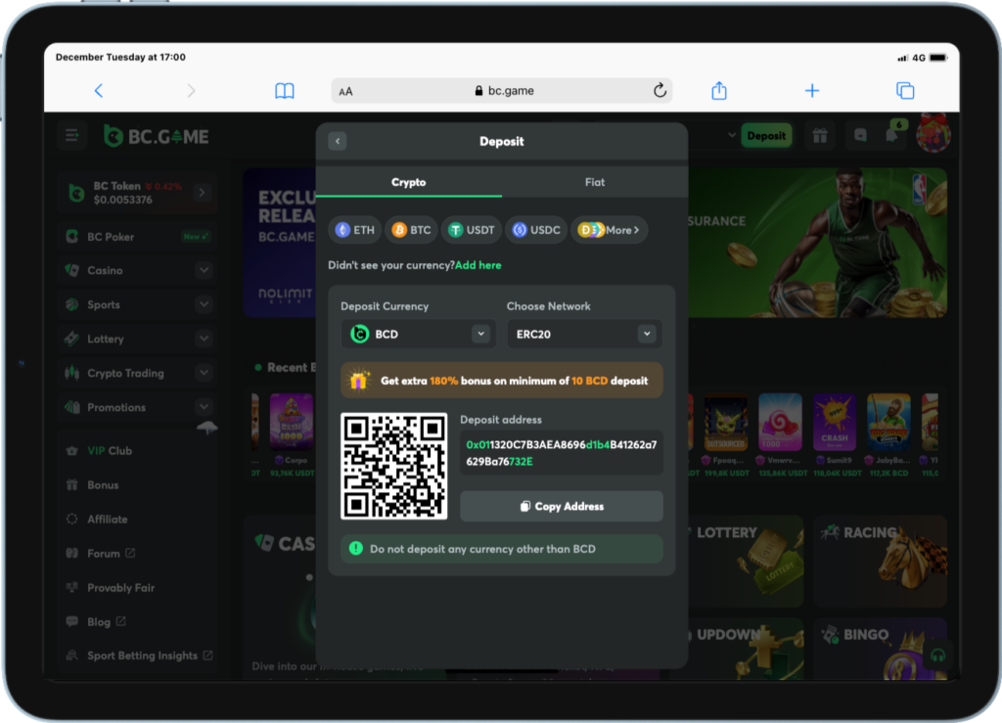Viewport: 1002px width, 723px height.
Task: Switch to the Crypto tab
Action: (408, 182)
